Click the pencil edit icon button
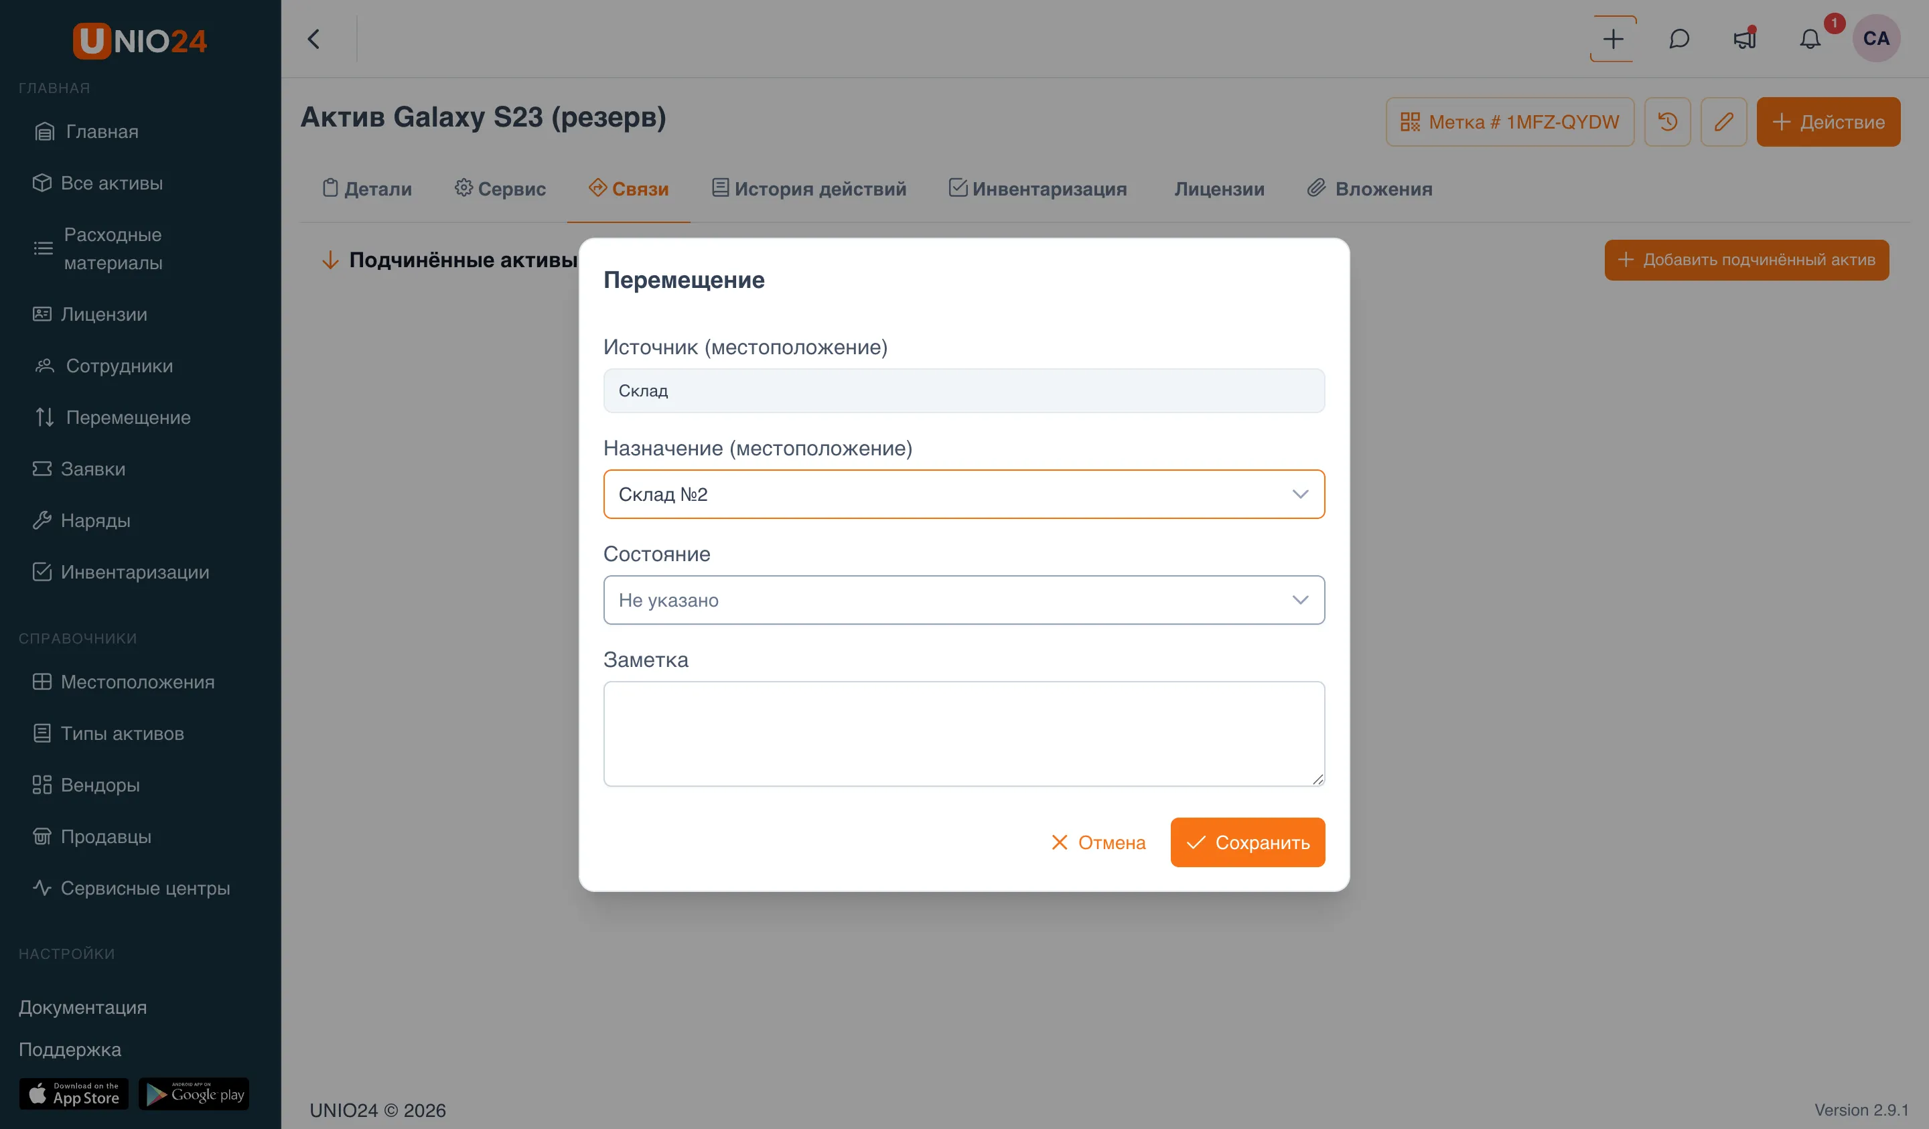This screenshot has height=1129, width=1929. pos(1724,122)
